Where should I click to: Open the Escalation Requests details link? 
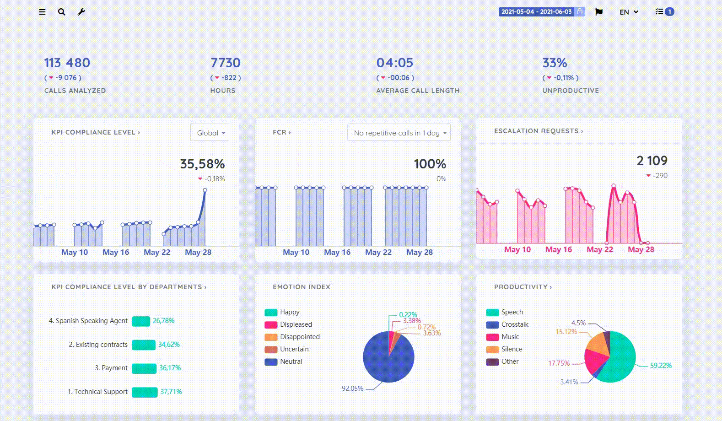(539, 131)
